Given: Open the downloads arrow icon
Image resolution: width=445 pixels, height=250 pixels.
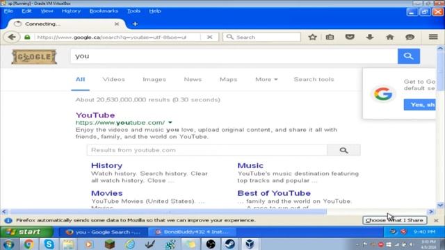Looking at the screenshot, I should click(370, 37).
